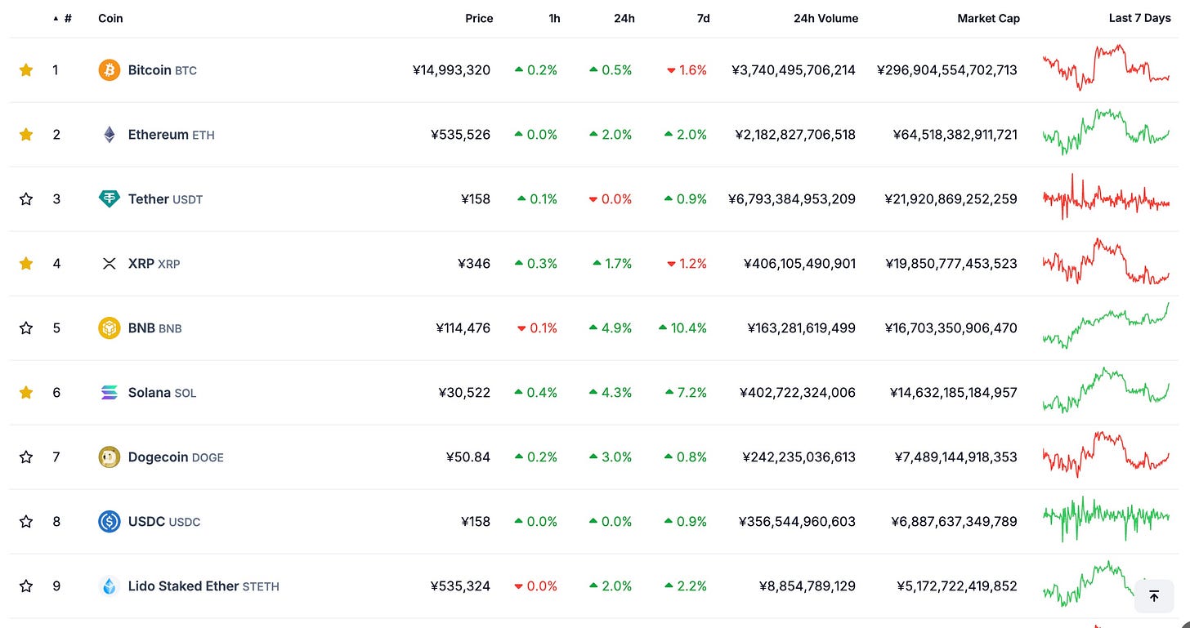The width and height of the screenshot is (1190, 628).
Task: Click the scroll-to-top arrow button
Action: click(1154, 596)
